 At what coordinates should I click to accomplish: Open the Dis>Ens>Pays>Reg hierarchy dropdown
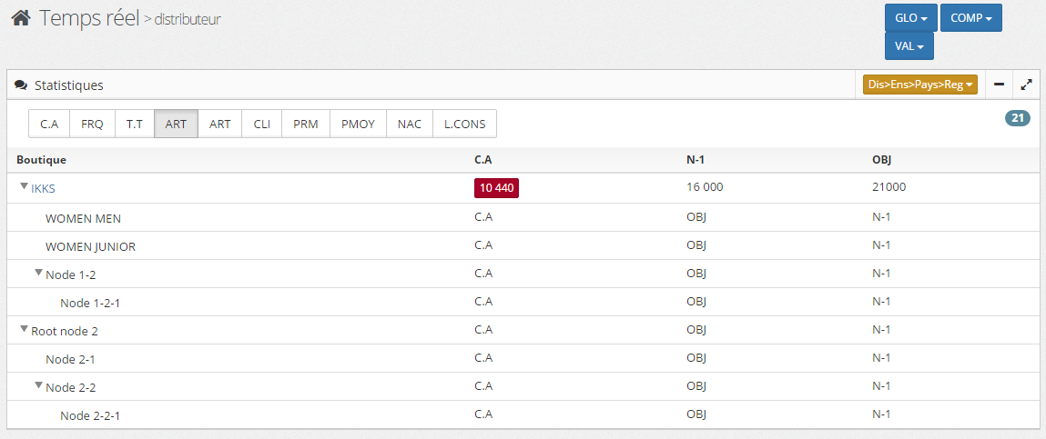tap(919, 85)
